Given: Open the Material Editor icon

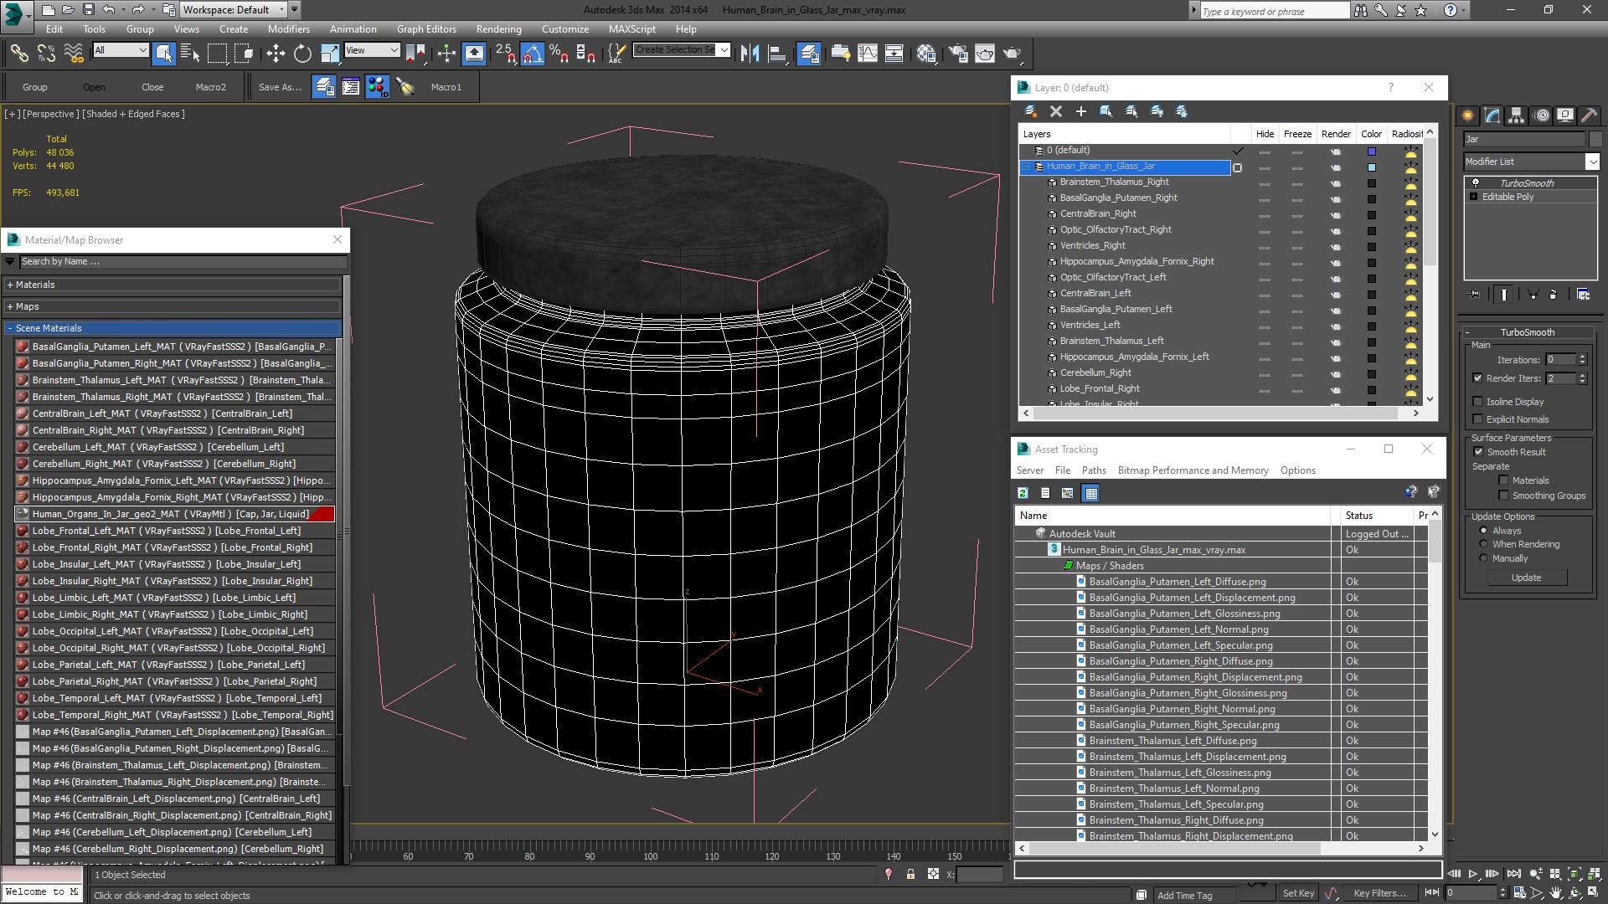Looking at the screenshot, I should 925,54.
